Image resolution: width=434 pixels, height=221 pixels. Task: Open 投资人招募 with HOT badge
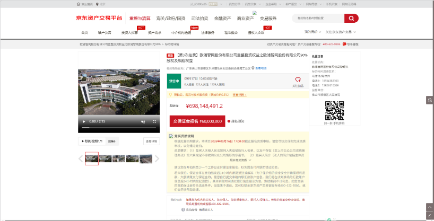(129, 33)
